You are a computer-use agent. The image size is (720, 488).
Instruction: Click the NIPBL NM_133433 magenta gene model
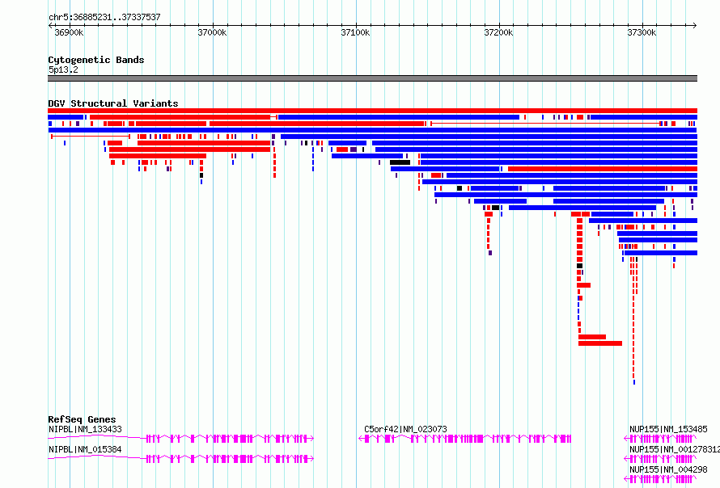181,439
